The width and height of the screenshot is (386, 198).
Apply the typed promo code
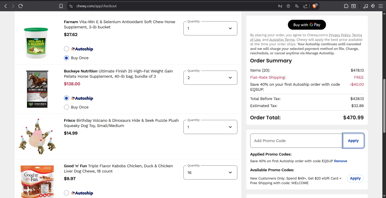(x=353, y=141)
